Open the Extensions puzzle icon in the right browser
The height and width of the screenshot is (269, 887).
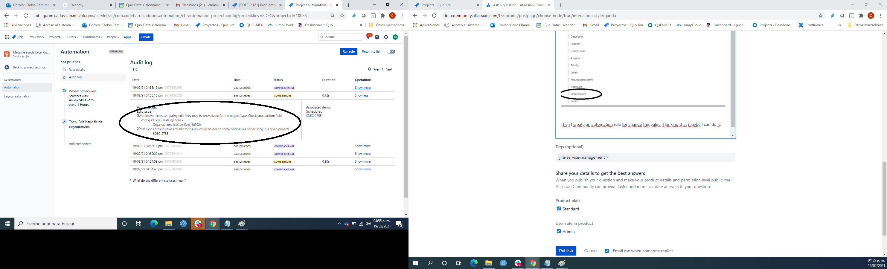point(861,16)
